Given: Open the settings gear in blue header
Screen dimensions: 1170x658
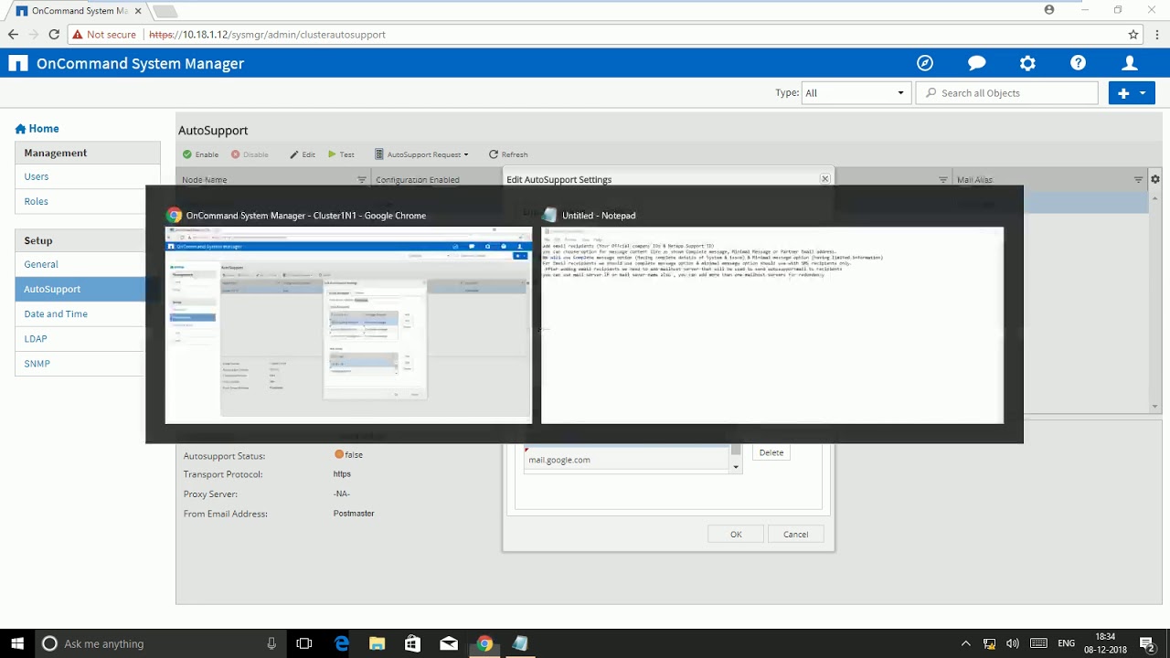Looking at the screenshot, I should 1027,63.
